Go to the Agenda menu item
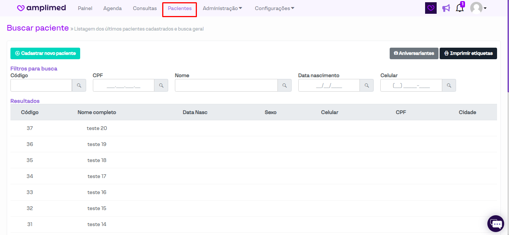Viewport: 509px width, 235px height. click(113, 8)
